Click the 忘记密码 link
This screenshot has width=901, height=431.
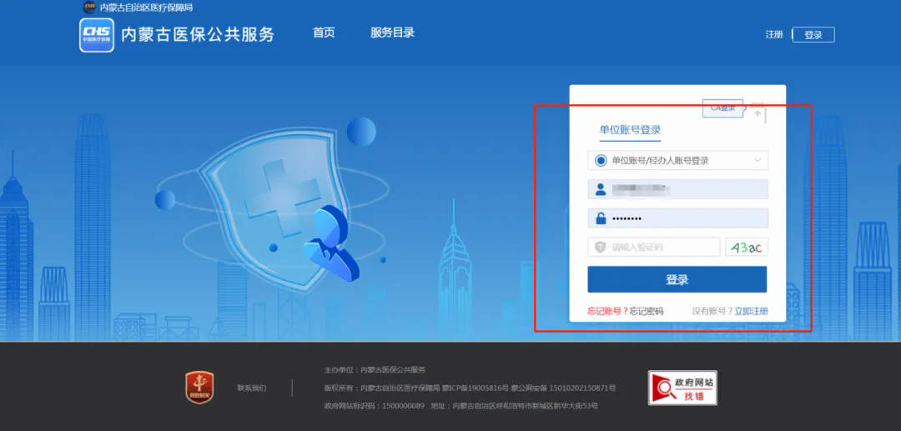(646, 312)
